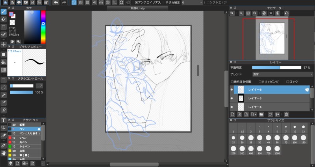Choose brush size 100 preset

295,139
